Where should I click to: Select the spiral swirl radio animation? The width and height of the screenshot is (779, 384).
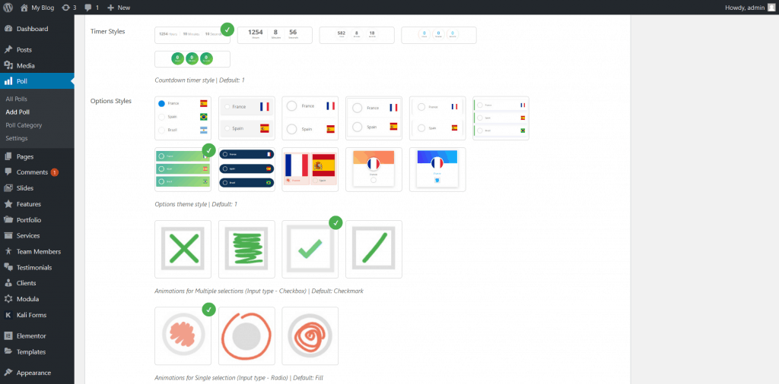tap(310, 335)
